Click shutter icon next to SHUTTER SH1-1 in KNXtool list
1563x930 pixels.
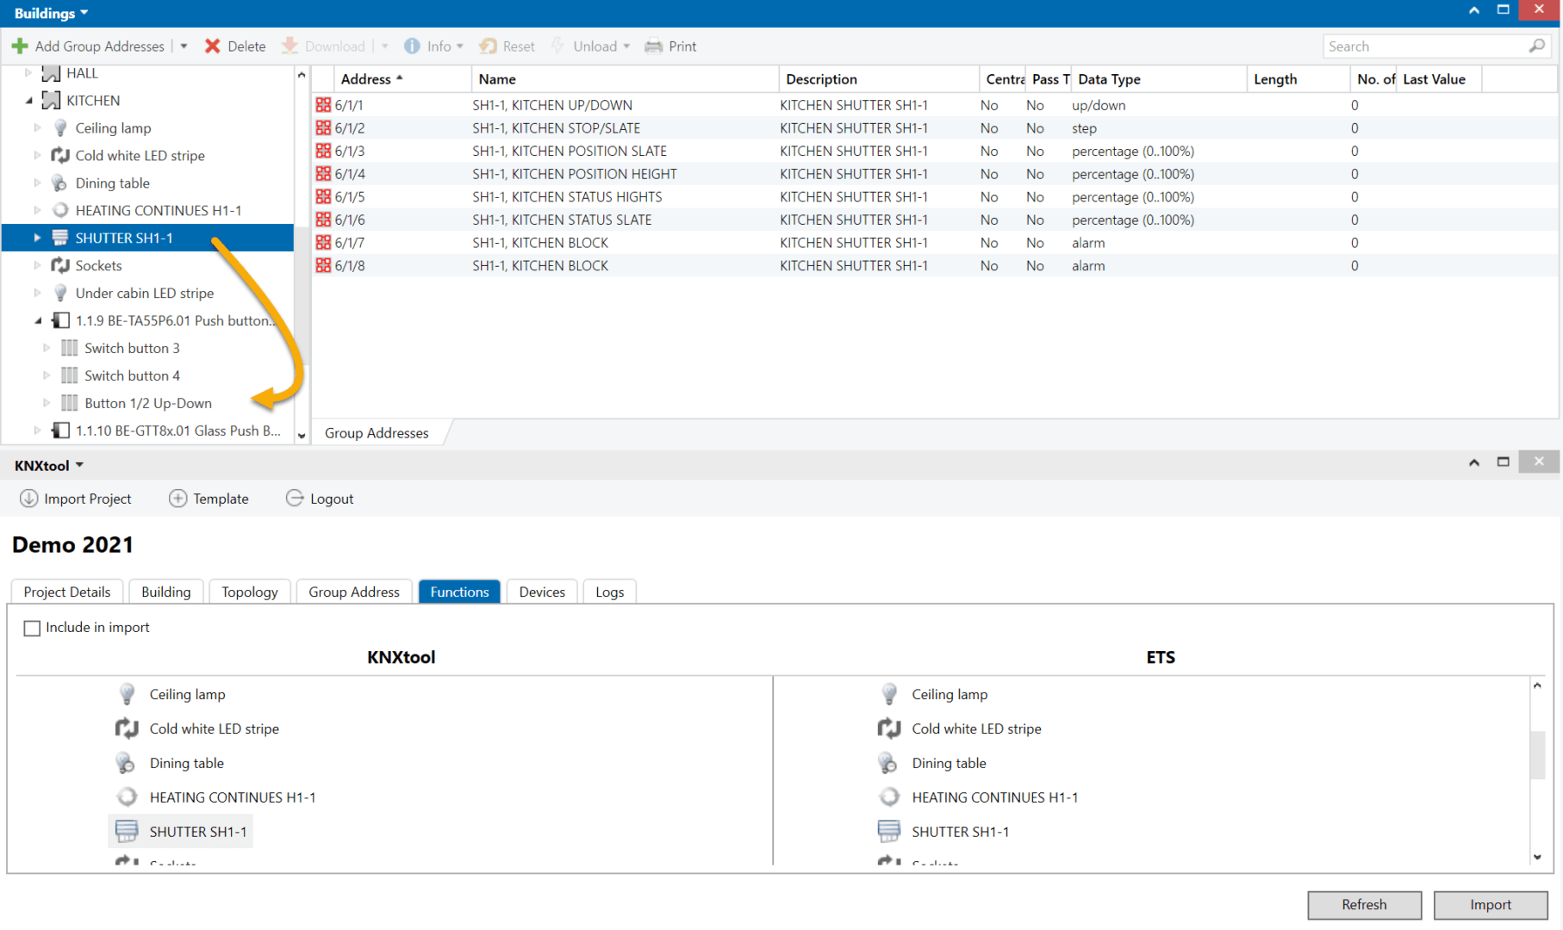click(x=127, y=831)
